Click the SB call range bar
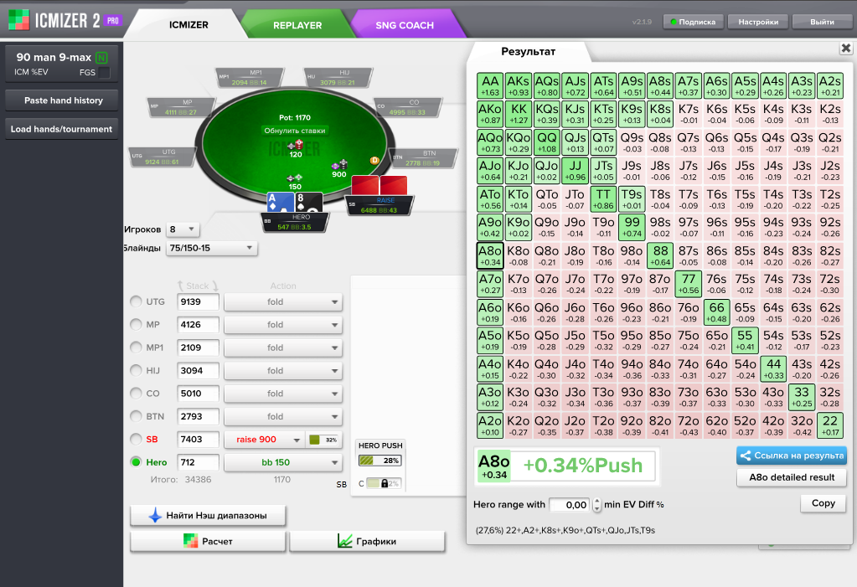 pos(384,483)
